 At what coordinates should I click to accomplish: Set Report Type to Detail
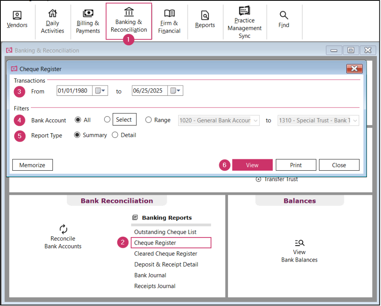coord(115,135)
